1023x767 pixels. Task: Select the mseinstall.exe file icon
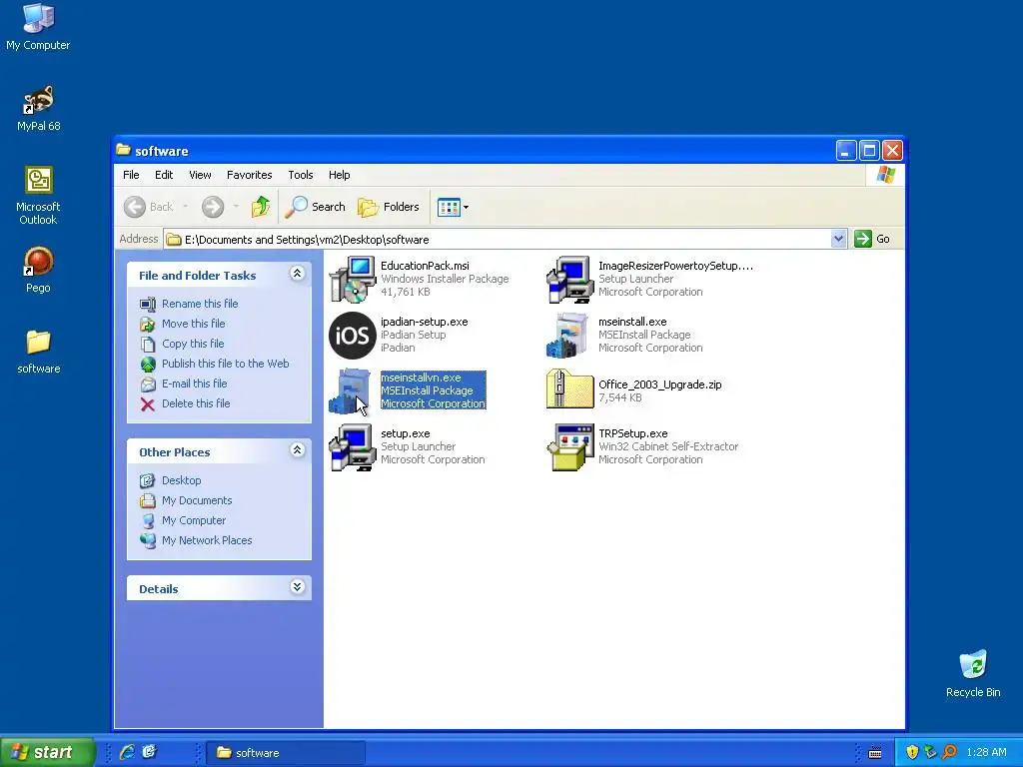569,336
